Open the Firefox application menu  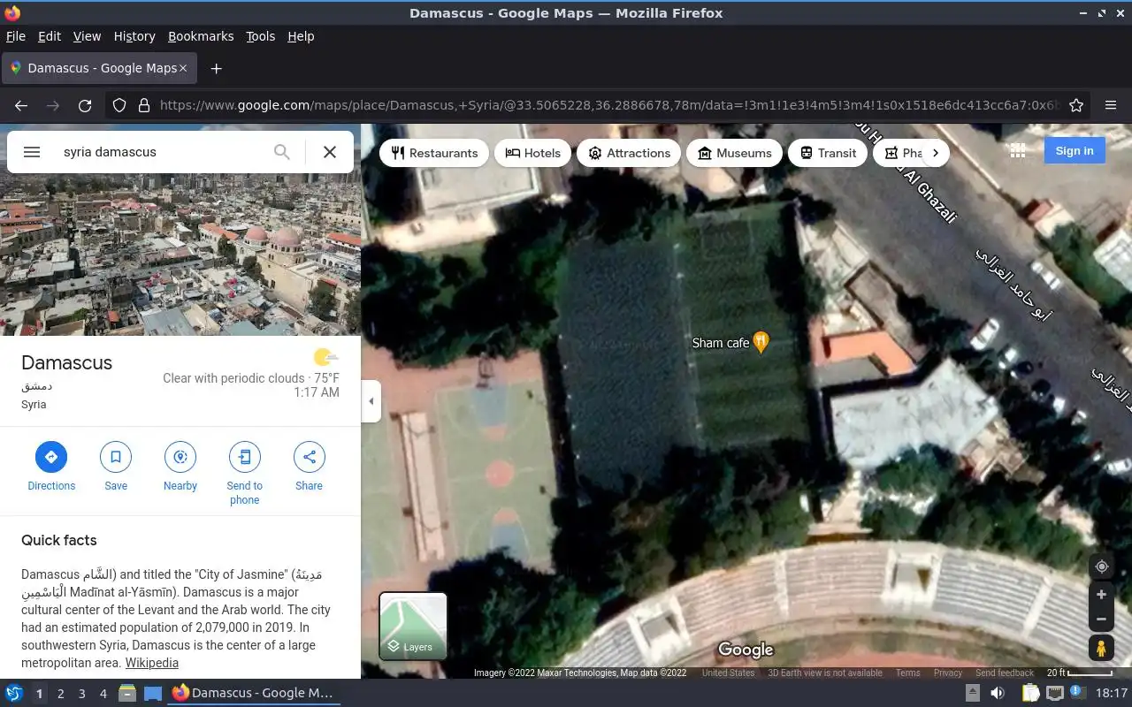[x=1111, y=105]
